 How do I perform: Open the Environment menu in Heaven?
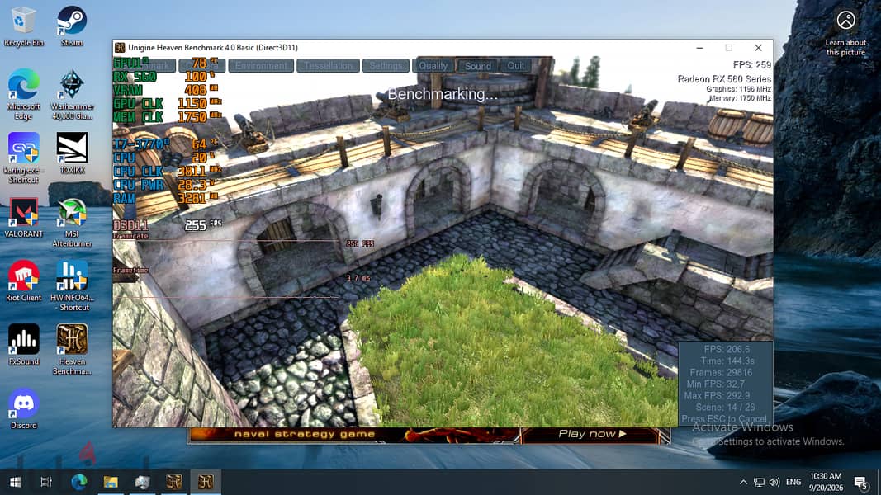tap(261, 66)
